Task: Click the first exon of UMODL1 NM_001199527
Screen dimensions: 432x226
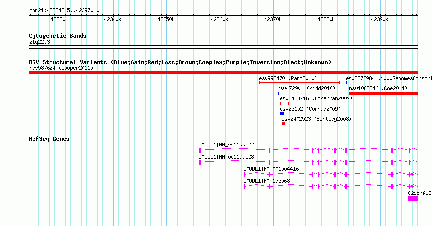Action: pos(200,150)
